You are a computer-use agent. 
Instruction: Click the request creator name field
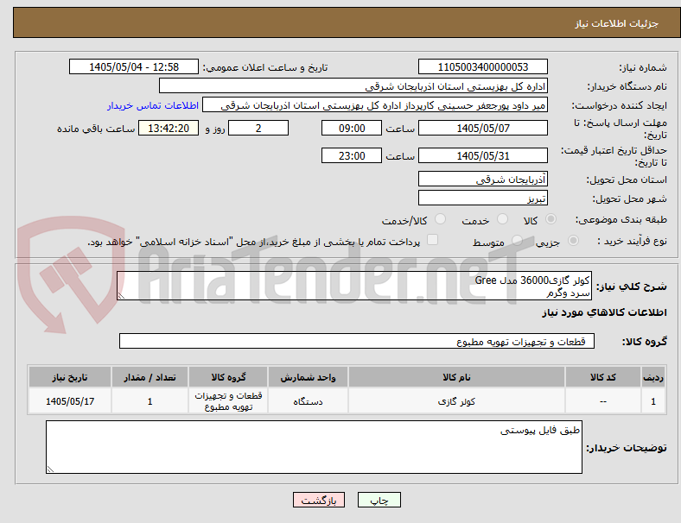[x=375, y=105]
